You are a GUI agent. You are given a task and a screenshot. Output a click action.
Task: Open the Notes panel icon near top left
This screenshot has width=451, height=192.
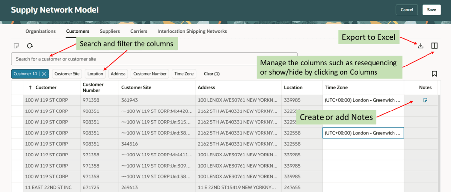point(16,46)
